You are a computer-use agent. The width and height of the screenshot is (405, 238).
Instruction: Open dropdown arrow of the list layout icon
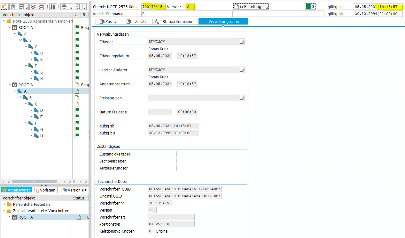point(27,7)
